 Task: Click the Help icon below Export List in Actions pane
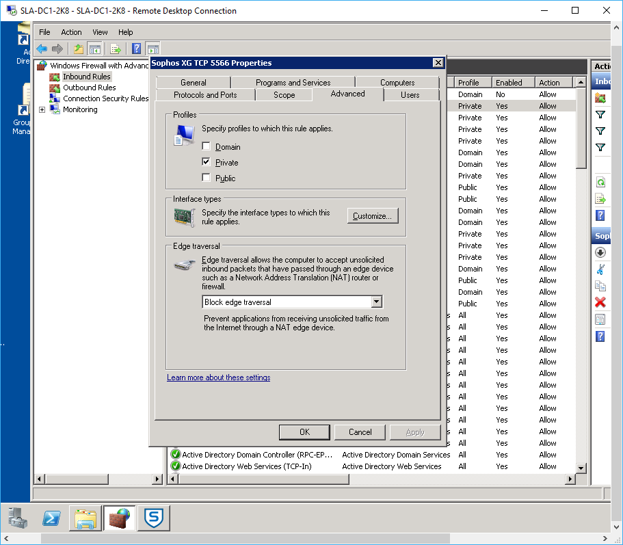(x=600, y=215)
